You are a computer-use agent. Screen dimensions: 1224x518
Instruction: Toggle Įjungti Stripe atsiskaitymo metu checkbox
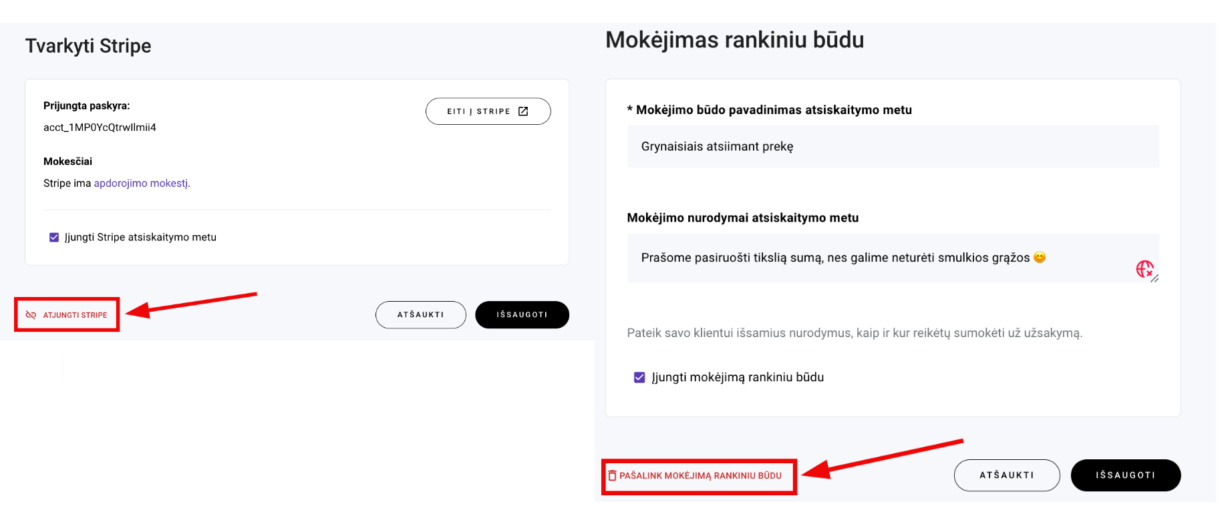[x=54, y=238]
